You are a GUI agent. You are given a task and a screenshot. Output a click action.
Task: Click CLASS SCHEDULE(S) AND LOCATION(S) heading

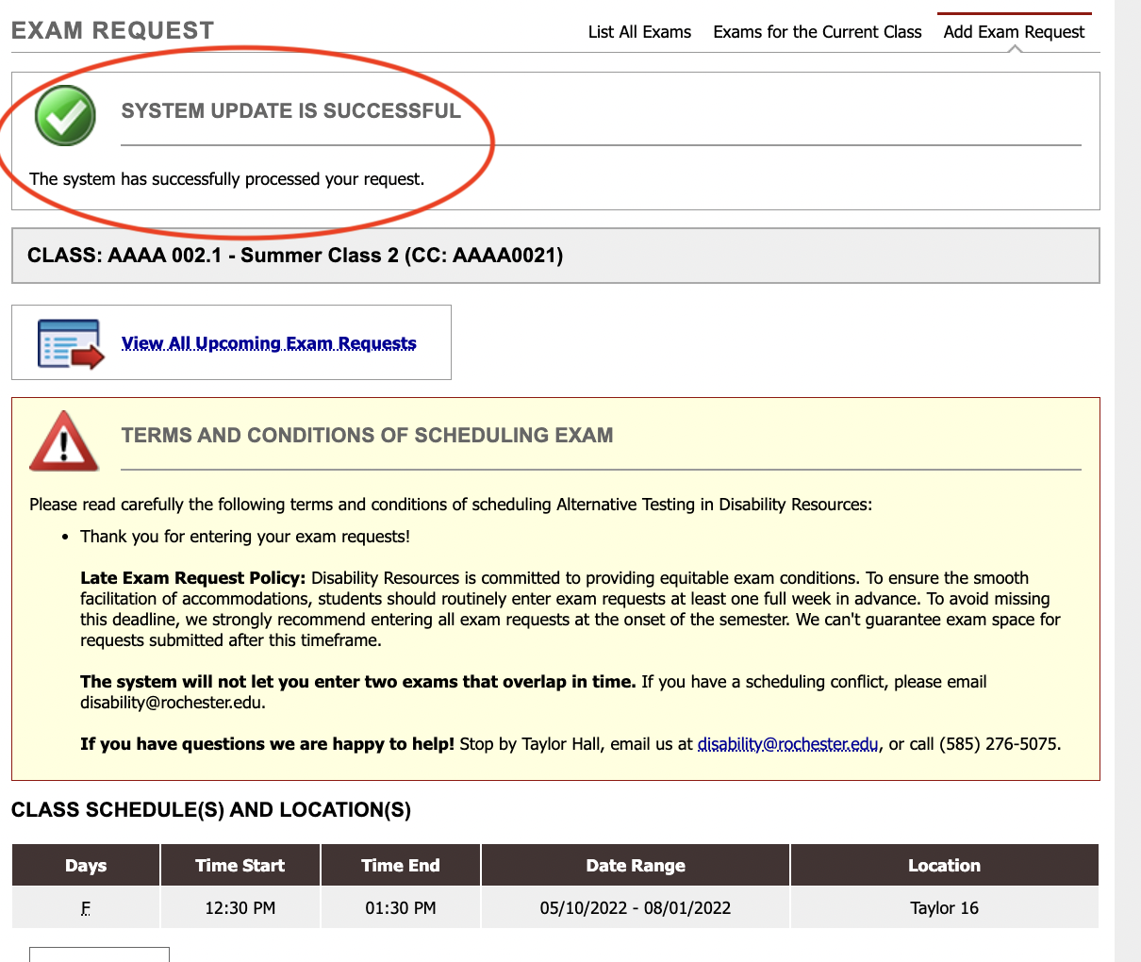tap(211, 810)
